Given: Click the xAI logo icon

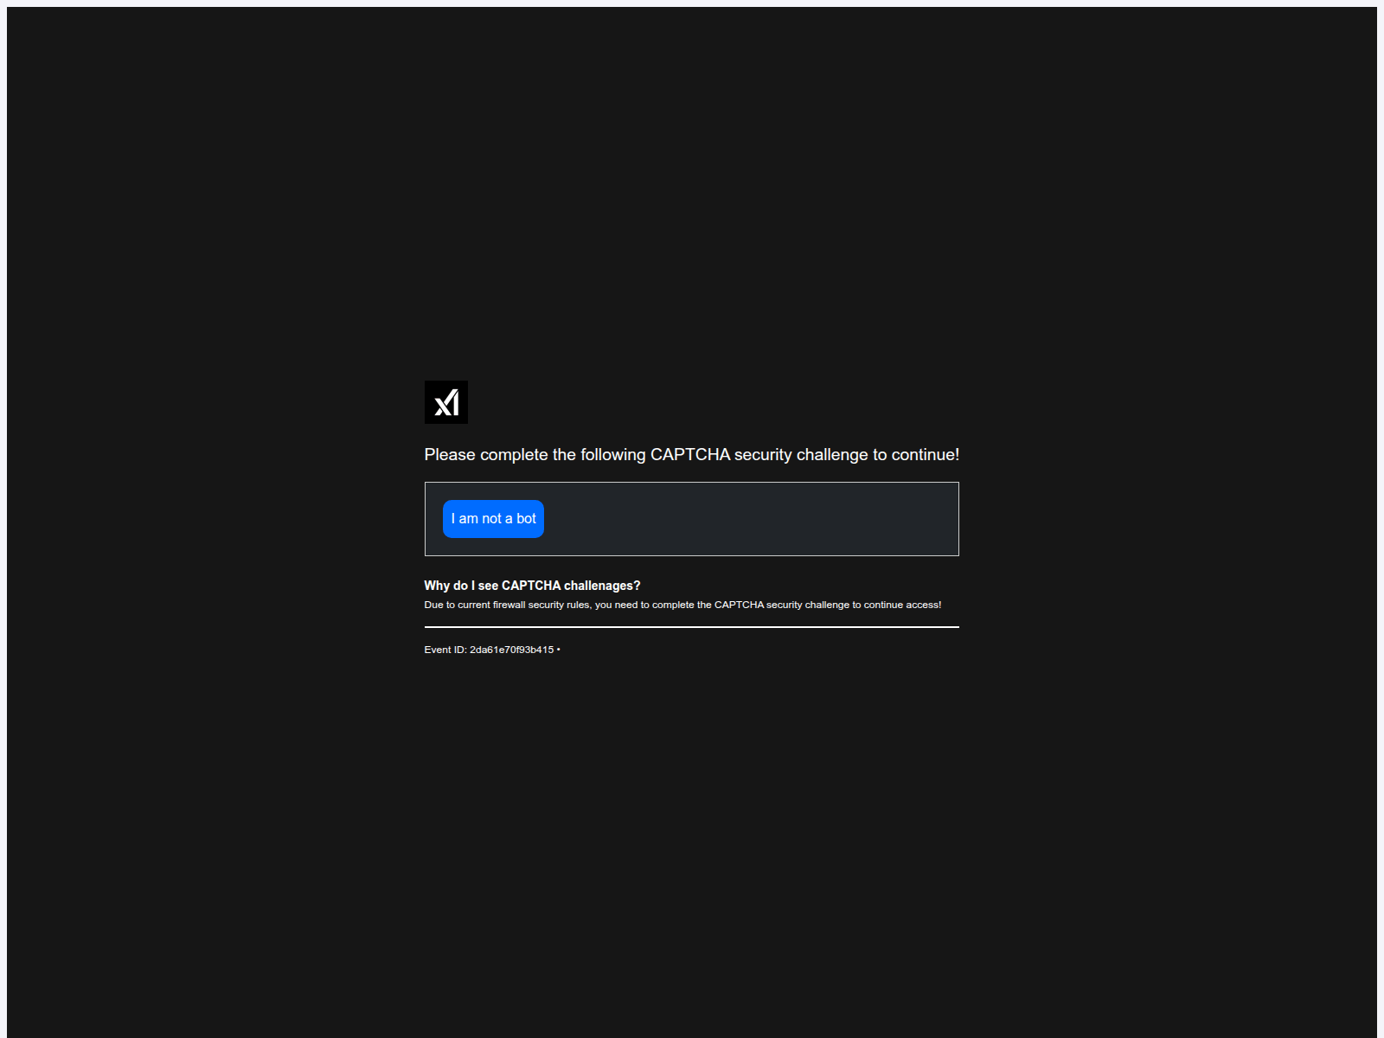Looking at the screenshot, I should point(446,402).
